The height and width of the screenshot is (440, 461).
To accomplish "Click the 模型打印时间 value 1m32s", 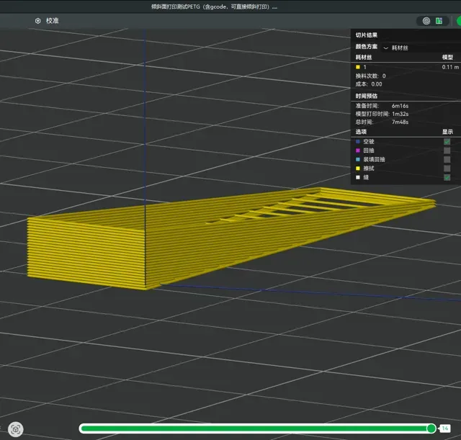I will pyautogui.click(x=400, y=114).
